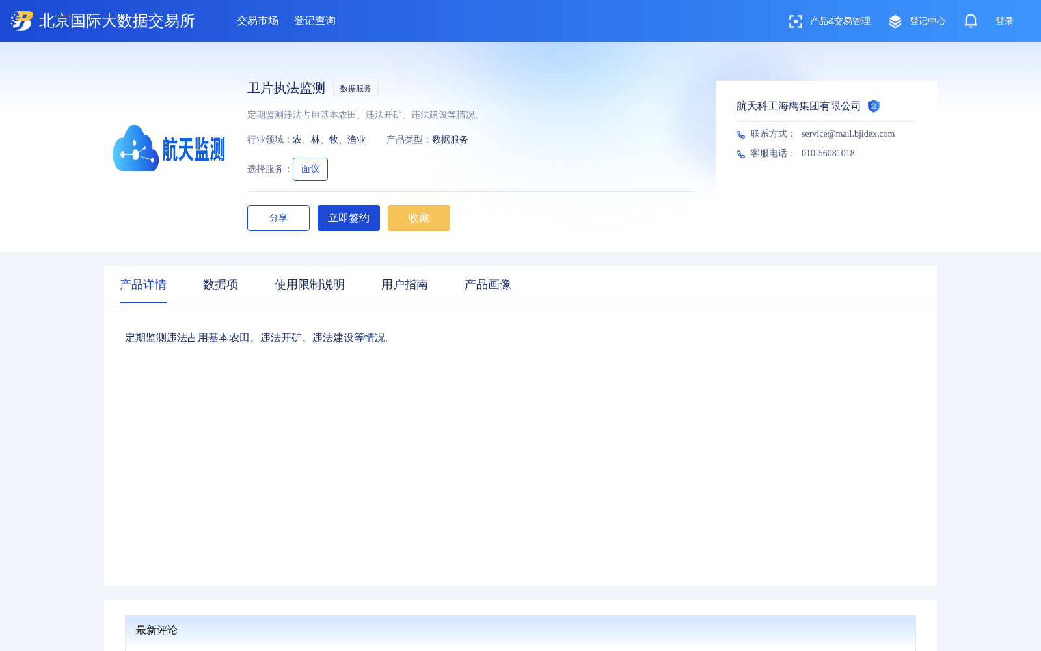Switch to the 产品详情 tab

coord(143,284)
